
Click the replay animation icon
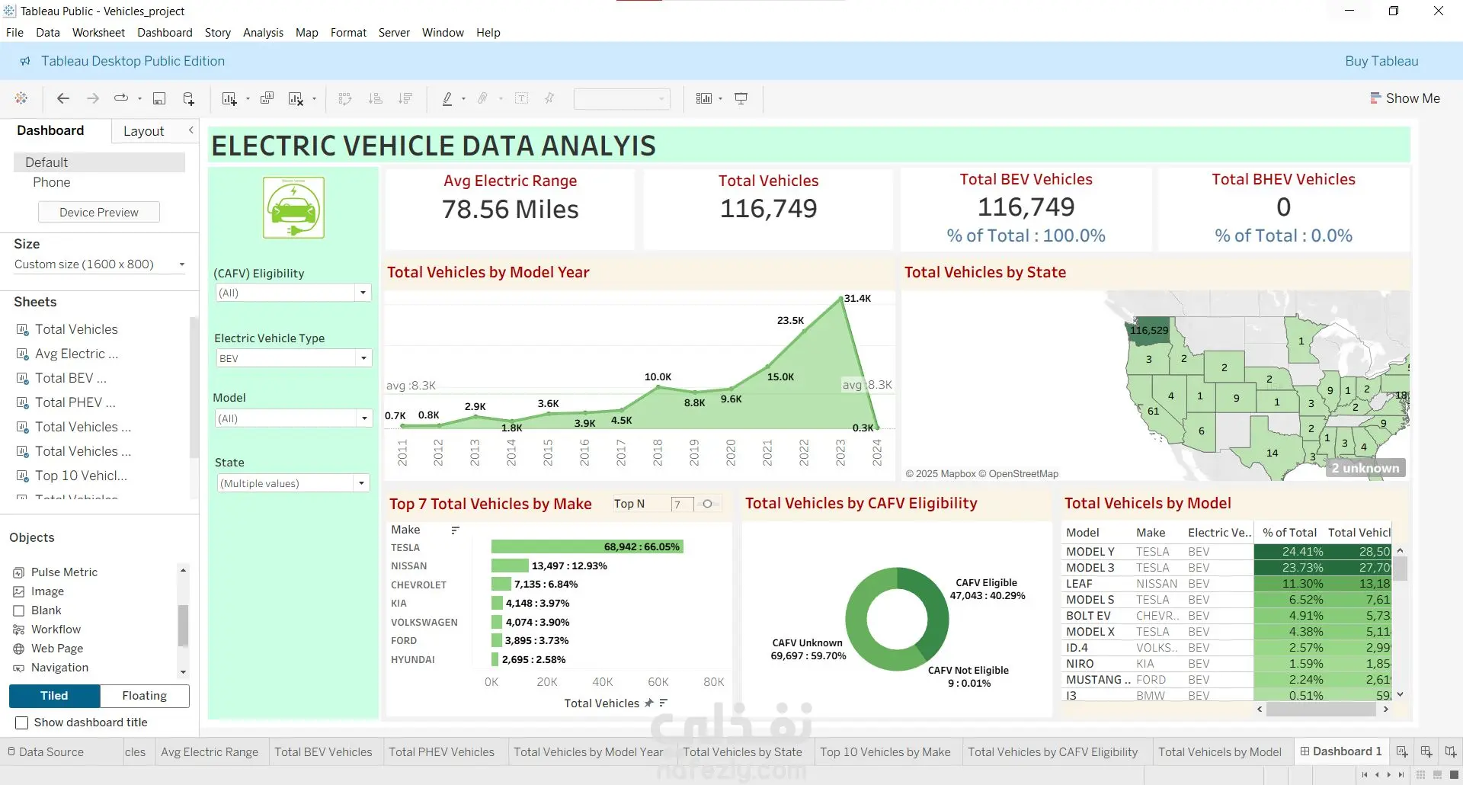(x=120, y=98)
